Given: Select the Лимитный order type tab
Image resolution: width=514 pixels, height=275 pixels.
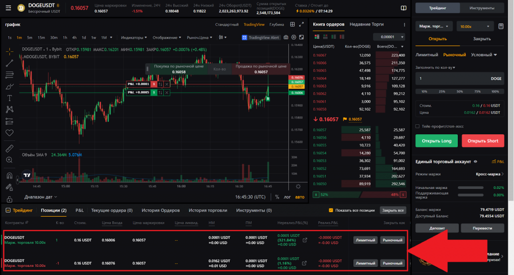Looking at the screenshot, I should pos(427,55).
